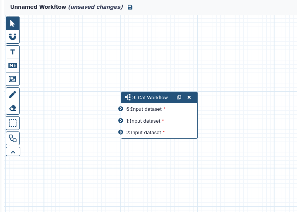
Task: Save the workflow using the disk icon
Action: [x=130, y=7]
